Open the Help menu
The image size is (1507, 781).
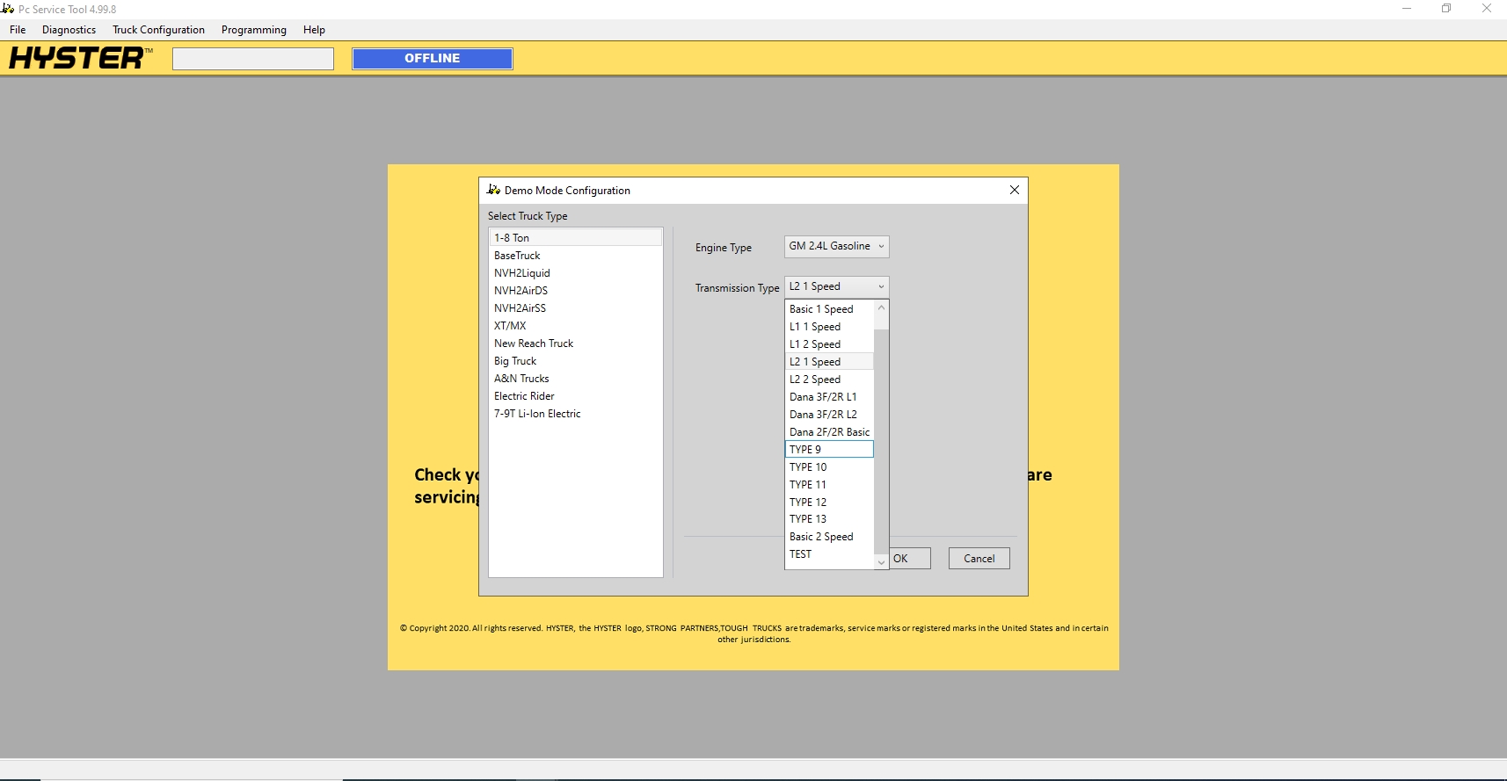click(x=314, y=30)
